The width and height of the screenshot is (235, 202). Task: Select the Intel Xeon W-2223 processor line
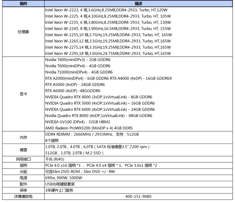click(106, 10)
